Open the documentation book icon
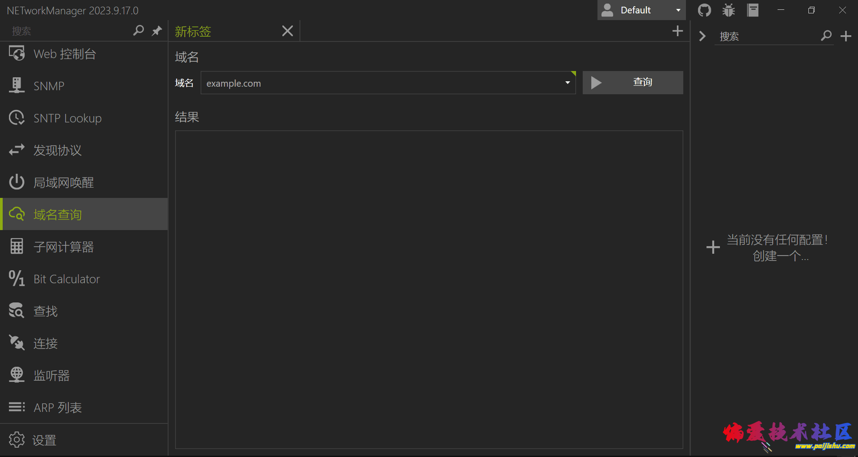The height and width of the screenshot is (457, 858). pos(753,10)
